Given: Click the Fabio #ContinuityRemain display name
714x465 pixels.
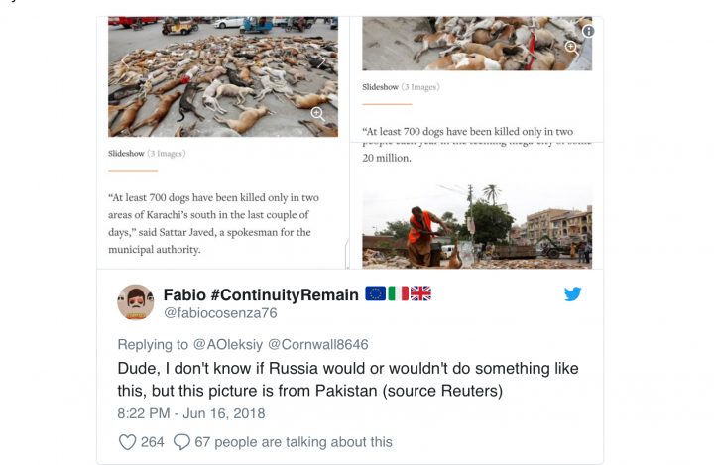Looking at the screenshot, I should pos(260,293).
